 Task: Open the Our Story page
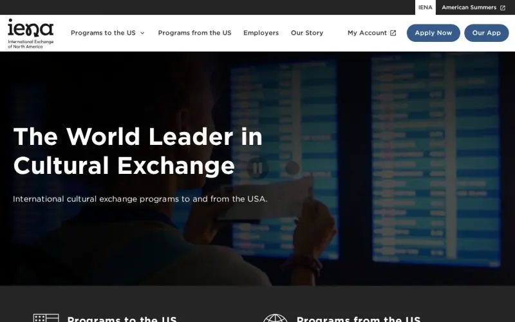tap(307, 33)
